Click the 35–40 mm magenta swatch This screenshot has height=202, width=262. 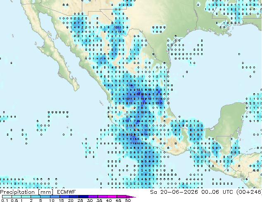(x=102, y=197)
